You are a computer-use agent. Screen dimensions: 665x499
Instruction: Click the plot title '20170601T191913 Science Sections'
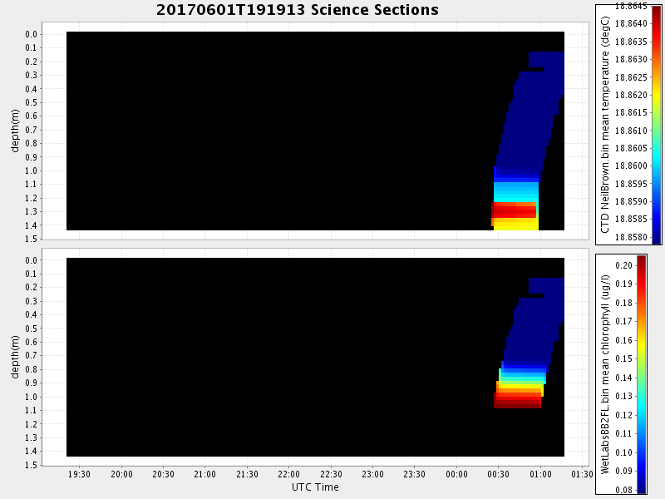(297, 10)
